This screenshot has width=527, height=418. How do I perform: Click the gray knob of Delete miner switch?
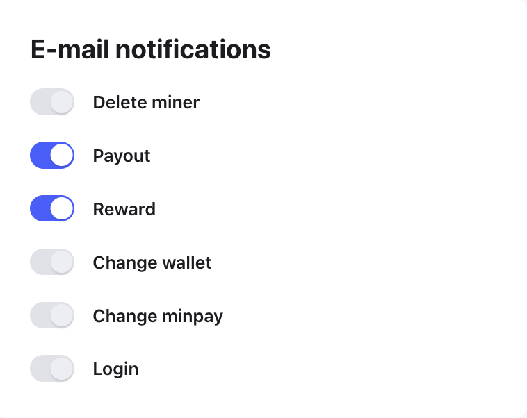point(62,102)
